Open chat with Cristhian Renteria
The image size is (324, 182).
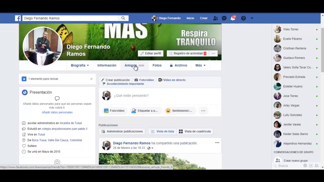(296, 48)
